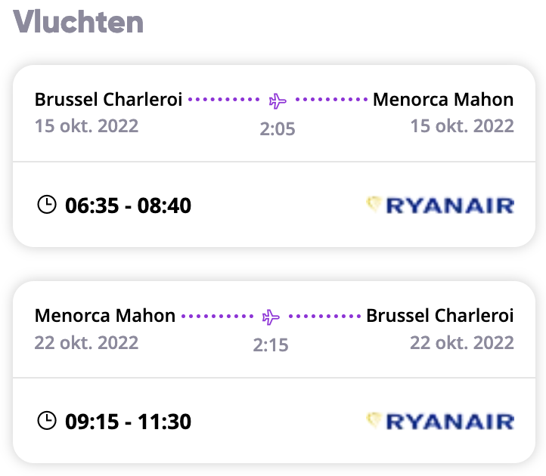This screenshot has width=546, height=476.
Task: Click the return departure date 22 okt. 2022
Action: (x=86, y=343)
